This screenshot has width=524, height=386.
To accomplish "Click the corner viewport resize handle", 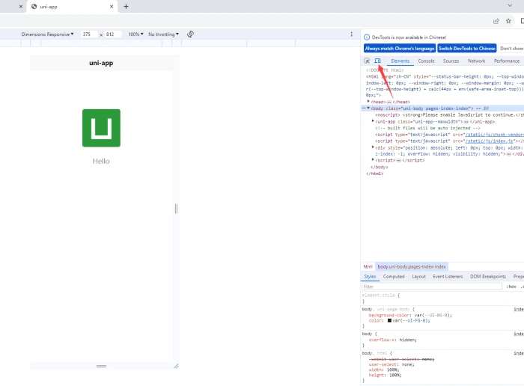I will [176, 366].
